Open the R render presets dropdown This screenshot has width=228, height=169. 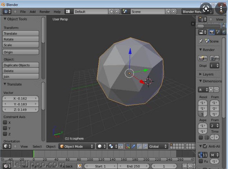pos(203,90)
